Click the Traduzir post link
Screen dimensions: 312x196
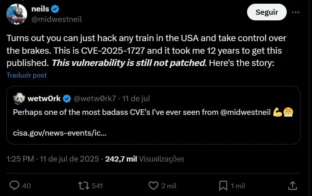pyautogui.click(x=27, y=75)
